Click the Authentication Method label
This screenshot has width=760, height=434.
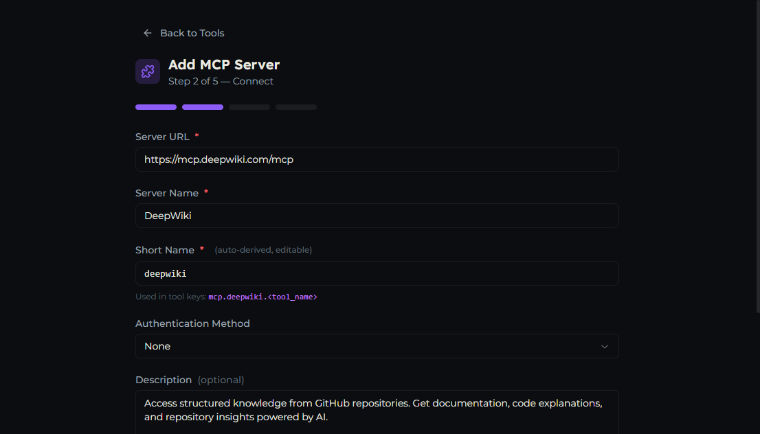point(192,323)
